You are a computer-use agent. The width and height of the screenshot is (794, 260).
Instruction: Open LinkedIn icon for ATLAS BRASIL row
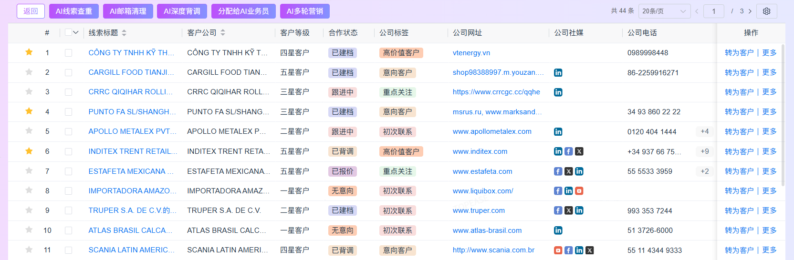pyautogui.click(x=558, y=230)
